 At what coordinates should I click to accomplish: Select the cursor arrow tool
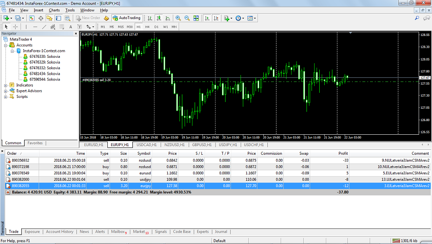pyautogui.click(x=6, y=27)
